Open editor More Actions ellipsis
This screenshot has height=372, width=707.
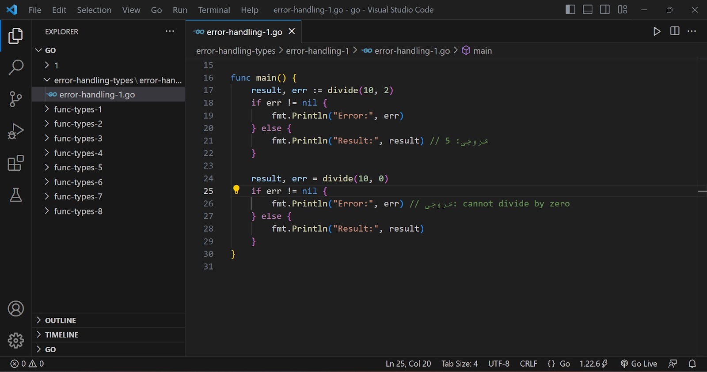pyautogui.click(x=692, y=31)
